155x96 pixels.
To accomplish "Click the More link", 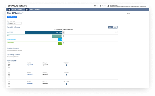I will [x=128, y=13].
